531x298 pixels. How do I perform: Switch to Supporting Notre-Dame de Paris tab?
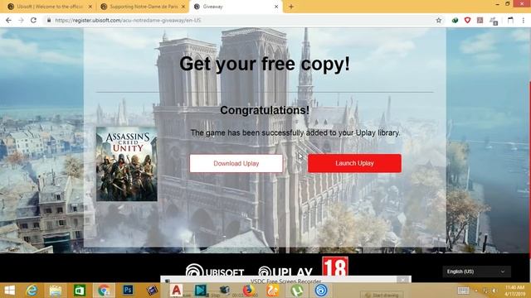[144, 7]
